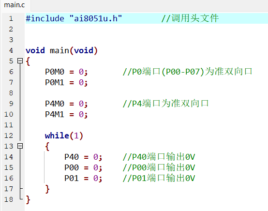Click the comment //P01端口输出0V
This screenshot has height=211, width=268.
pyautogui.click(x=159, y=178)
